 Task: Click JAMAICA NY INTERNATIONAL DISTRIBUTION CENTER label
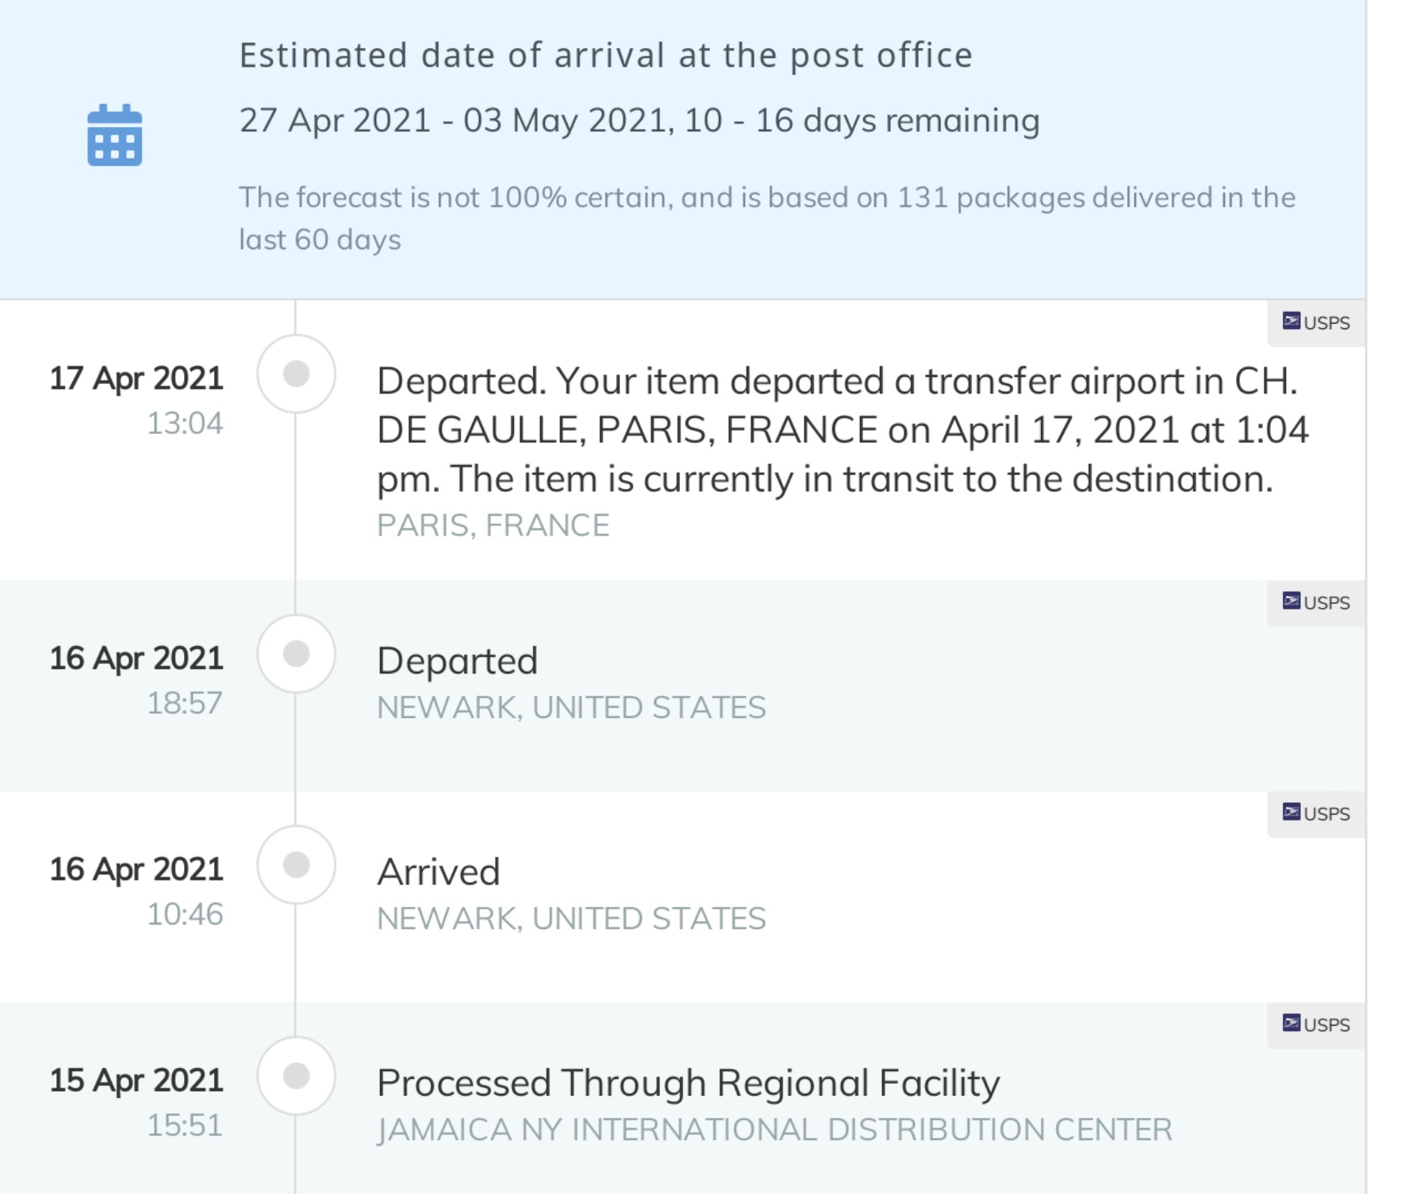pos(774,1130)
